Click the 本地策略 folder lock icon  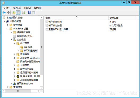click(x=18, y=54)
